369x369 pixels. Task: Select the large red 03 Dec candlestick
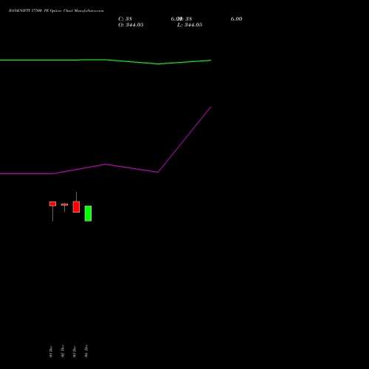[76, 207]
